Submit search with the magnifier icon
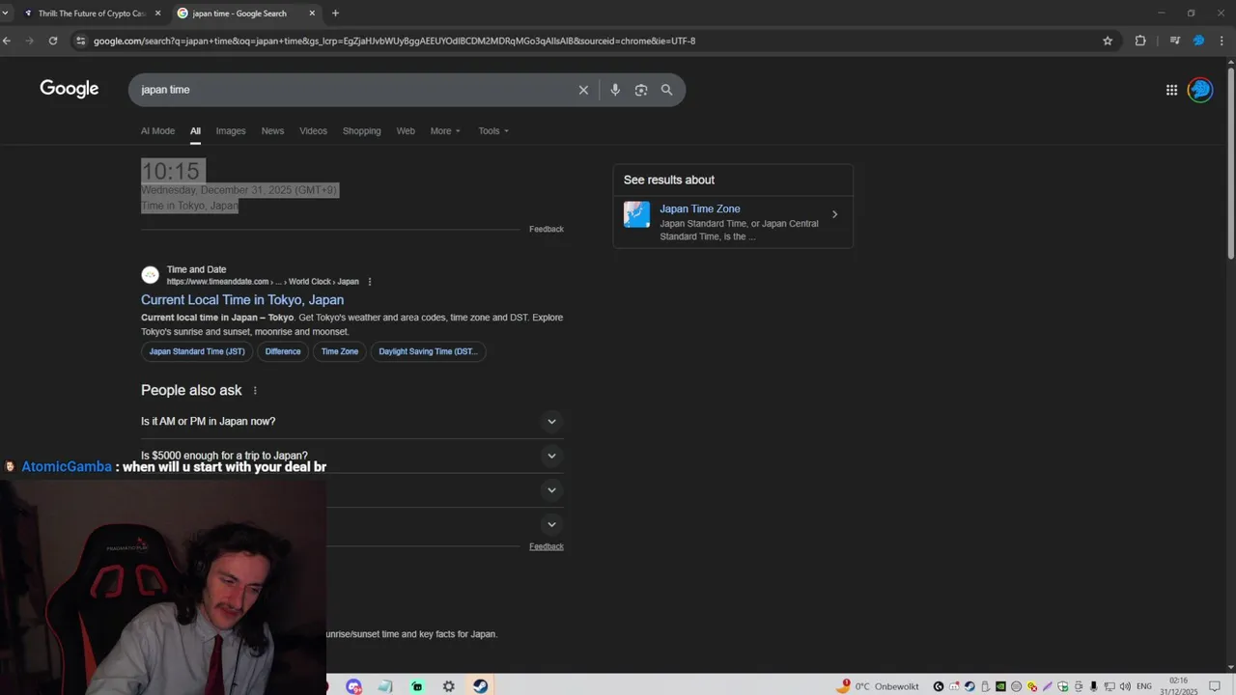 (x=666, y=90)
